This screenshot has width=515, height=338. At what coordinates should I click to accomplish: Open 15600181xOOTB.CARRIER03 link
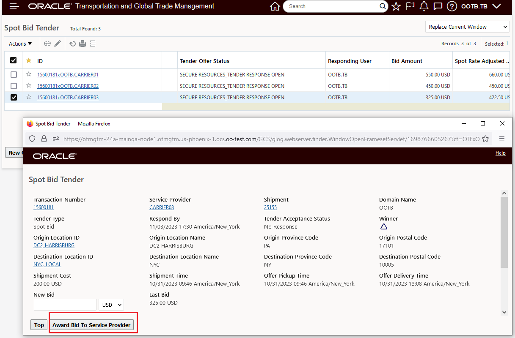68,98
